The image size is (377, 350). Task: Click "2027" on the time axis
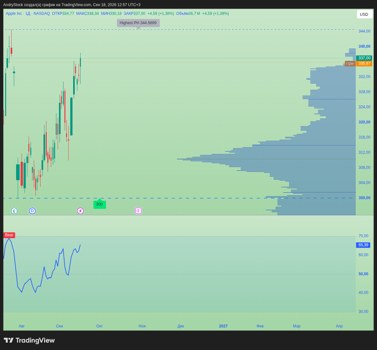pyautogui.click(x=223, y=326)
